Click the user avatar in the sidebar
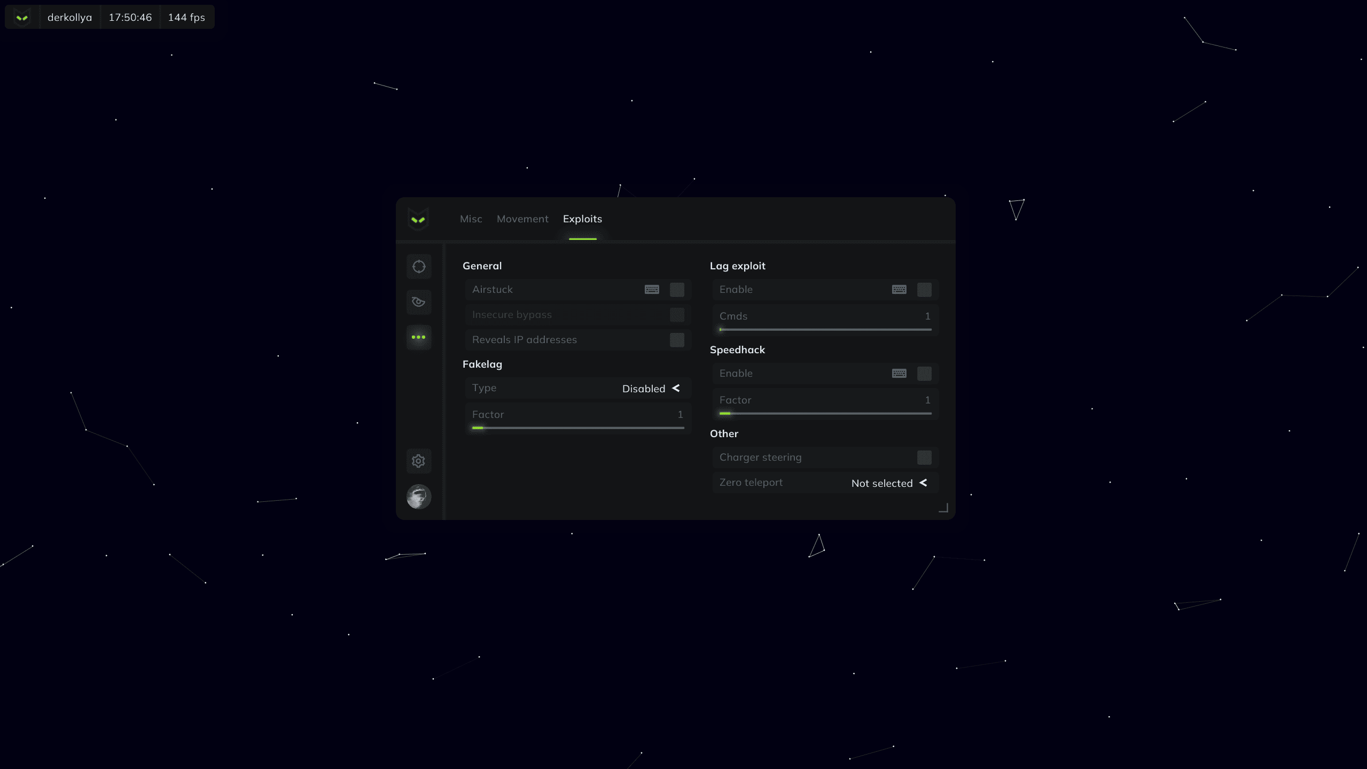This screenshot has height=769, width=1367. (x=418, y=496)
